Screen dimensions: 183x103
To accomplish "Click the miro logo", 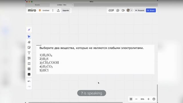I will 32,10.
